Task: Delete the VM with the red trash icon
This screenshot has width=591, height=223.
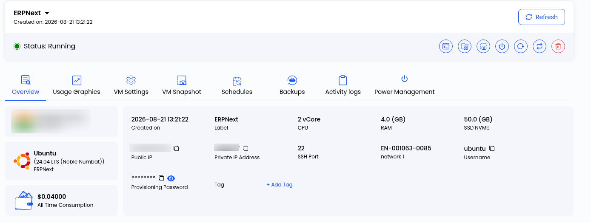Action: [x=558, y=46]
